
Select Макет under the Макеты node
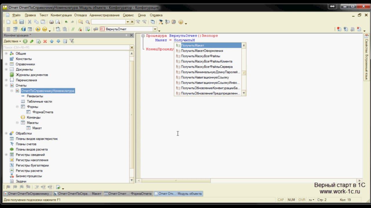pyautogui.click(x=37, y=128)
